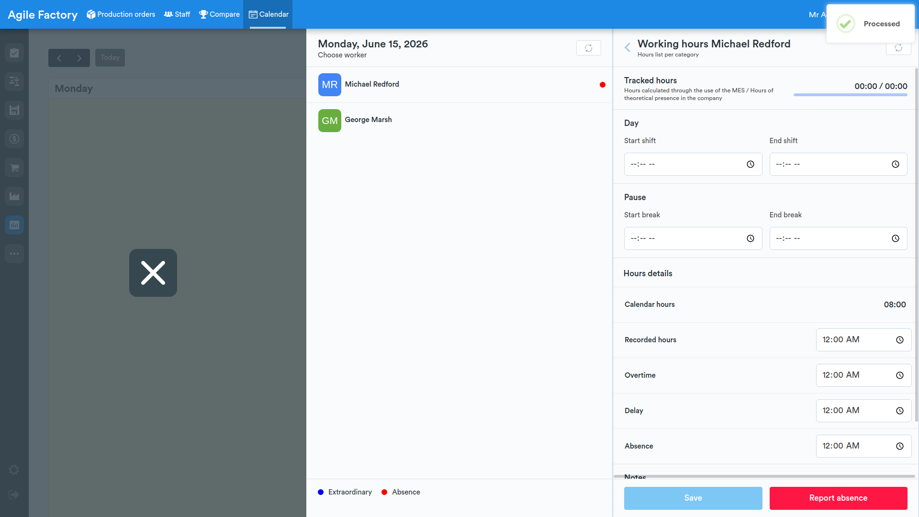The width and height of the screenshot is (919, 517).
Task: Go back from Working hours panel
Action: 628,47
